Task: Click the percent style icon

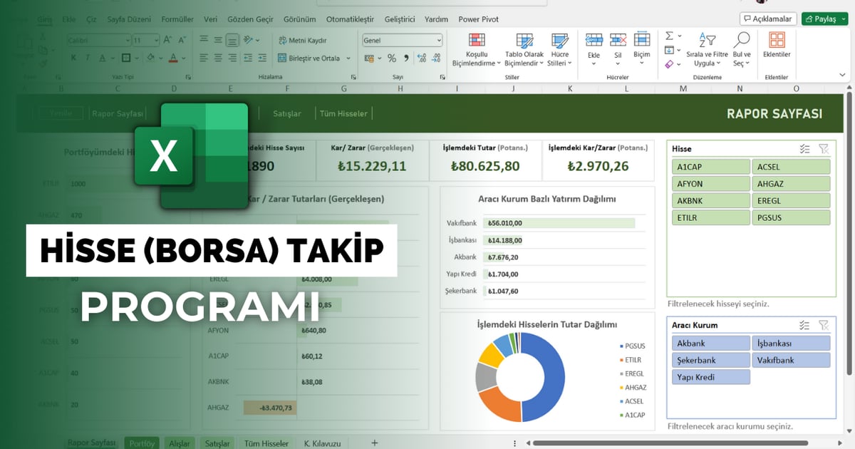Action: coord(391,58)
